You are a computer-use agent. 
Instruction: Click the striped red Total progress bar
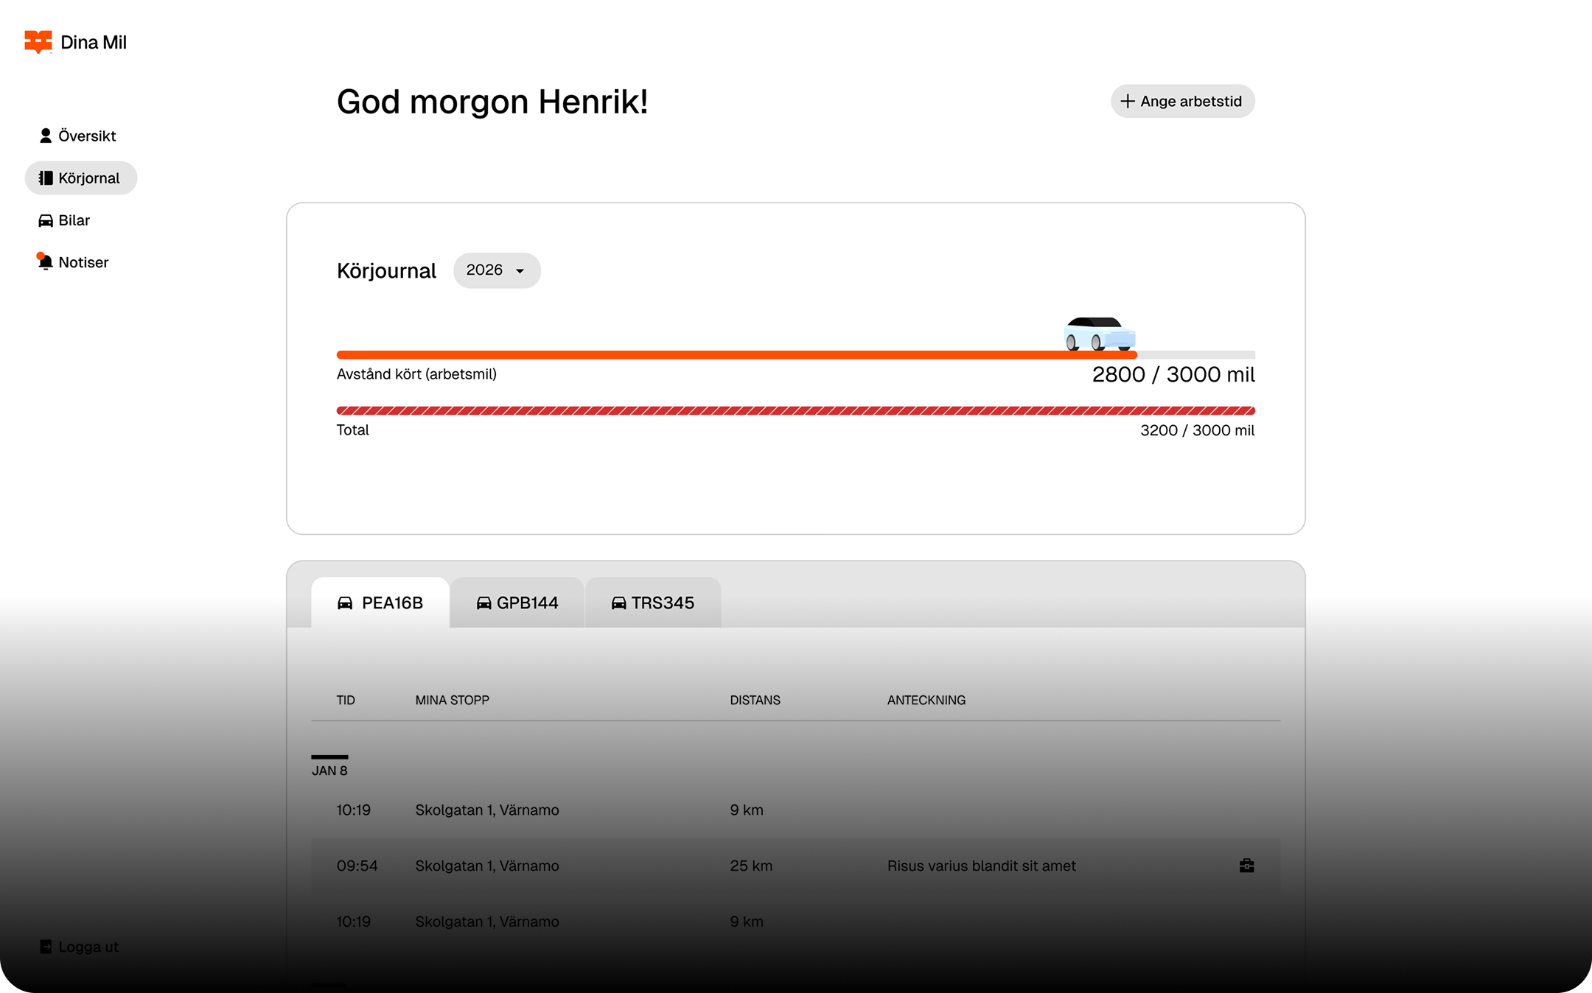click(x=796, y=410)
